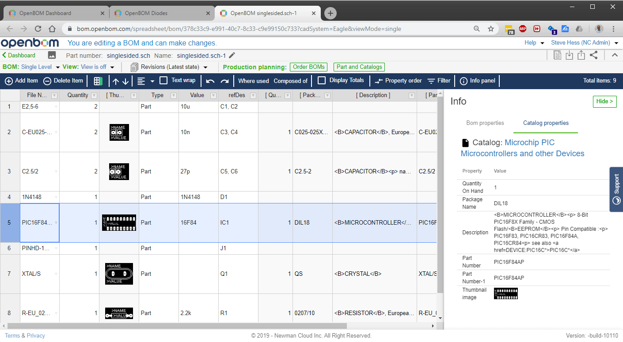The width and height of the screenshot is (623, 342).
Task: Click the Part and Catalogs button
Action: tap(359, 67)
